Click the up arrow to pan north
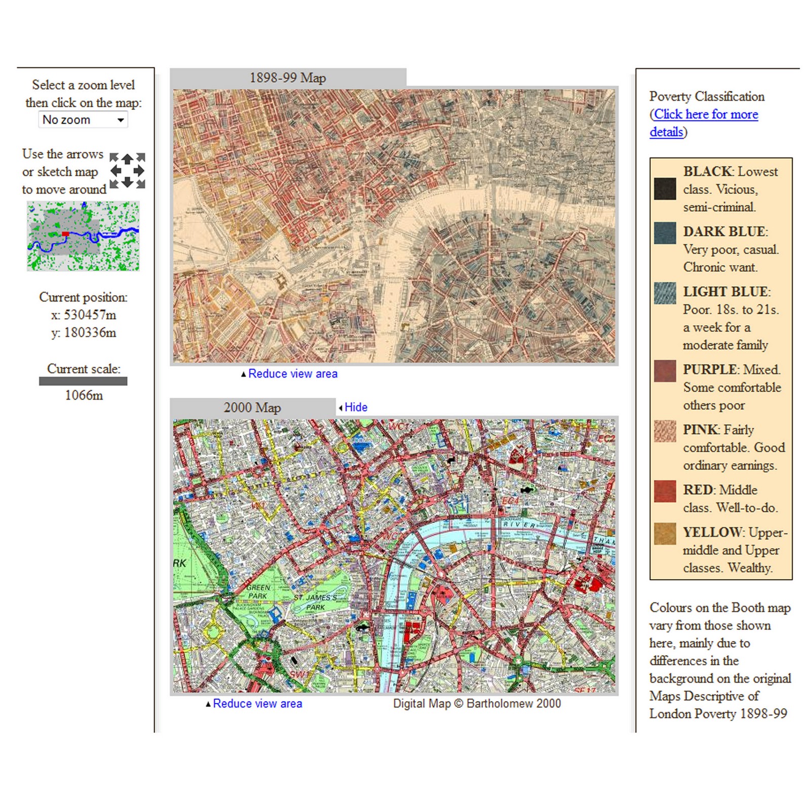810x796 pixels. pyautogui.click(x=128, y=159)
